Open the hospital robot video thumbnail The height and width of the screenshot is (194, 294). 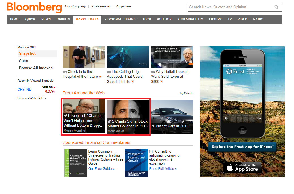coord(84,57)
